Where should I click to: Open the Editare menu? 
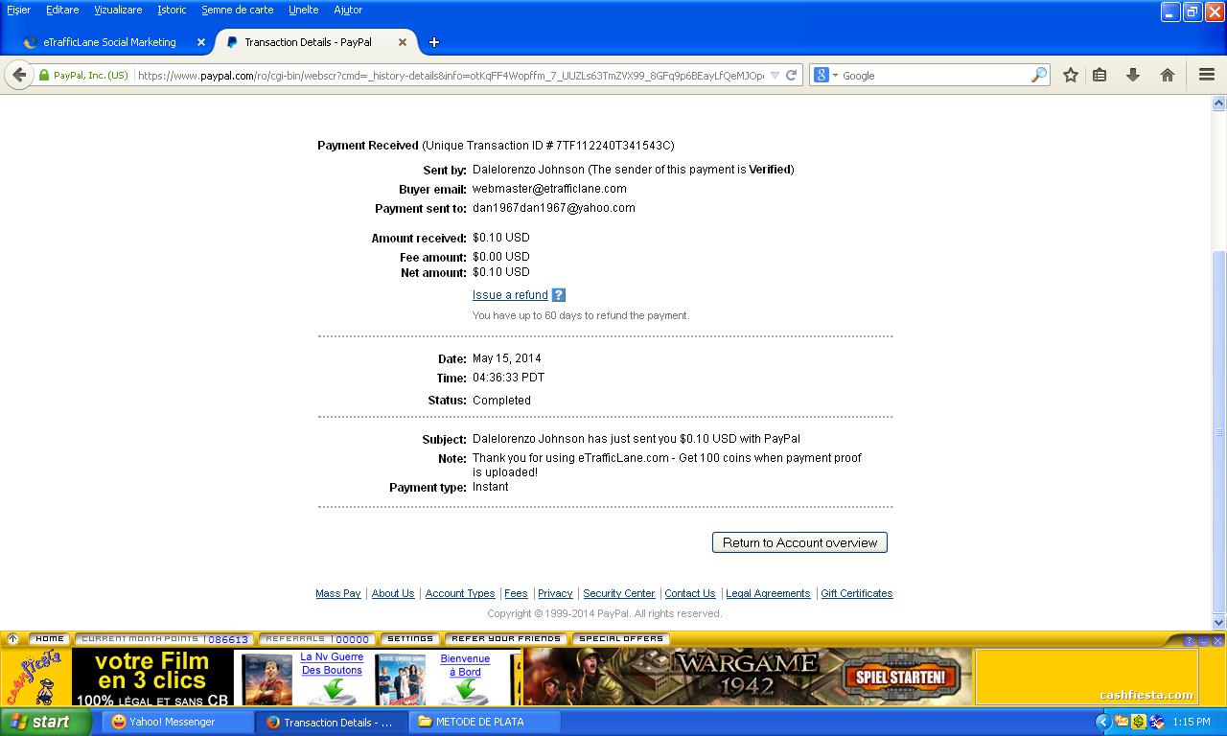(x=62, y=10)
